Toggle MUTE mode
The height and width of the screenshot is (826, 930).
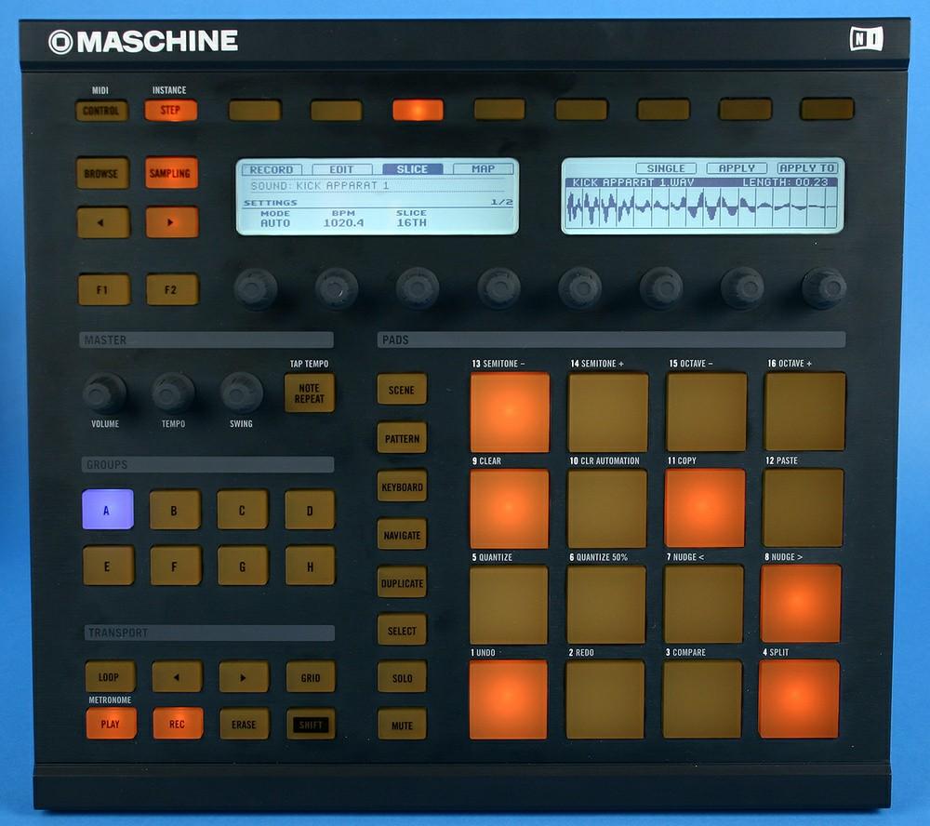[x=401, y=725]
